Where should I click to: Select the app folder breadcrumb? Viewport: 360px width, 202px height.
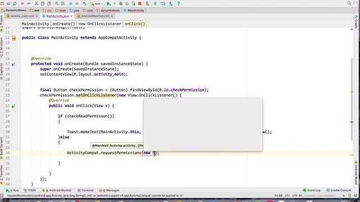(35, 10)
